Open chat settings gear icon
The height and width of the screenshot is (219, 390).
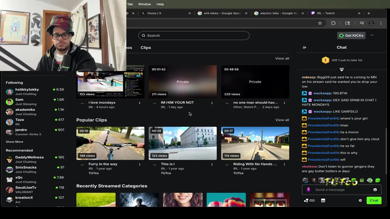pyautogui.click(x=360, y=200)
